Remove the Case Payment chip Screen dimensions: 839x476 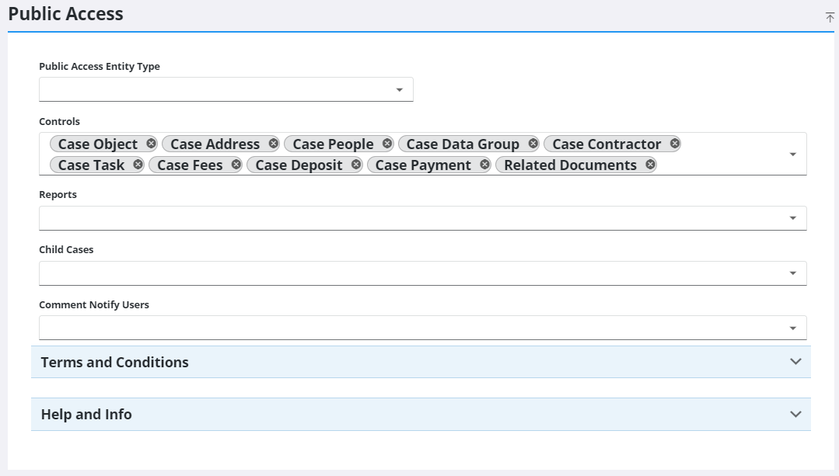484,165
